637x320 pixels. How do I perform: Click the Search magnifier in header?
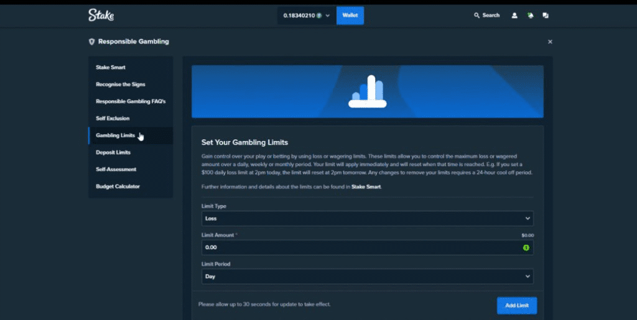pos(477,16)
